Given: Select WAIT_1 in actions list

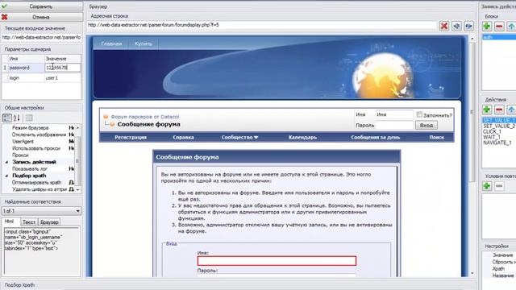Looking at the screenshot, I should coord(491,137).
